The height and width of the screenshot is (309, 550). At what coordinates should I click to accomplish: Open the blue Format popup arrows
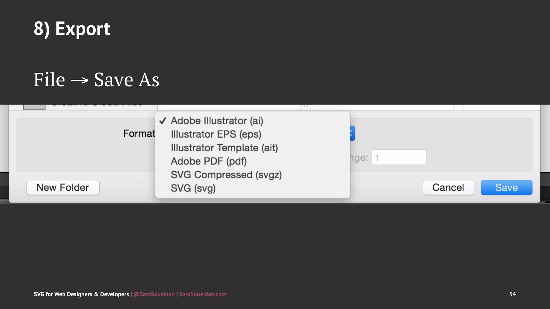pyautogui.click(x=352, y=133)
